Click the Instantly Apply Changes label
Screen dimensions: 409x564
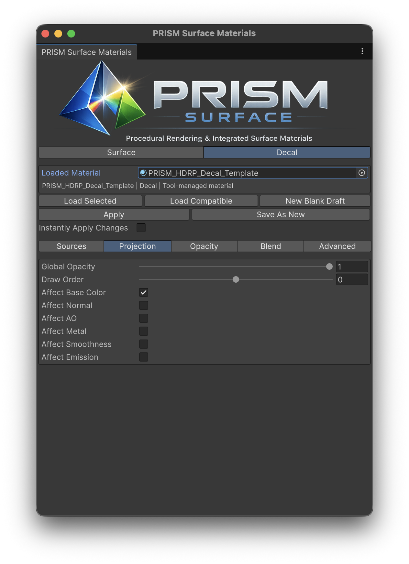click(83, 228)
